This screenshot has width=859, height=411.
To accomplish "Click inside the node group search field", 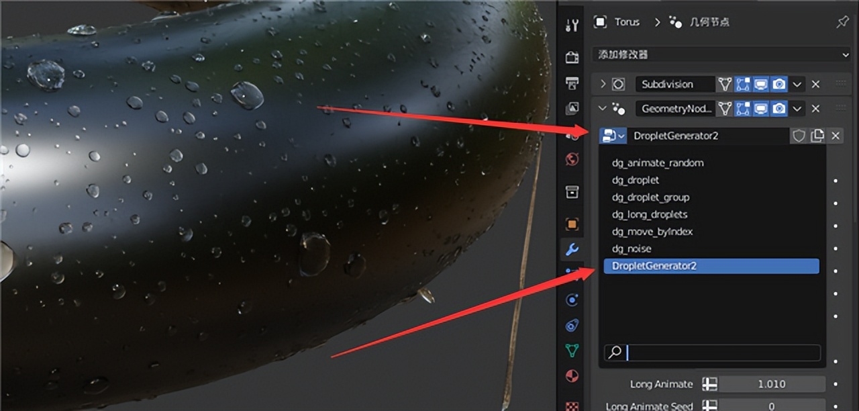I will click(711, 352).
